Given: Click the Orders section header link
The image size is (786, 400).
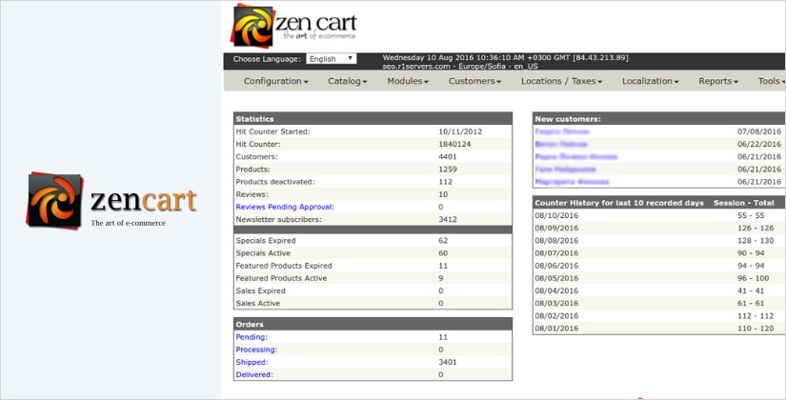Looking at the screenshot, I should click(x=250, y=324).
